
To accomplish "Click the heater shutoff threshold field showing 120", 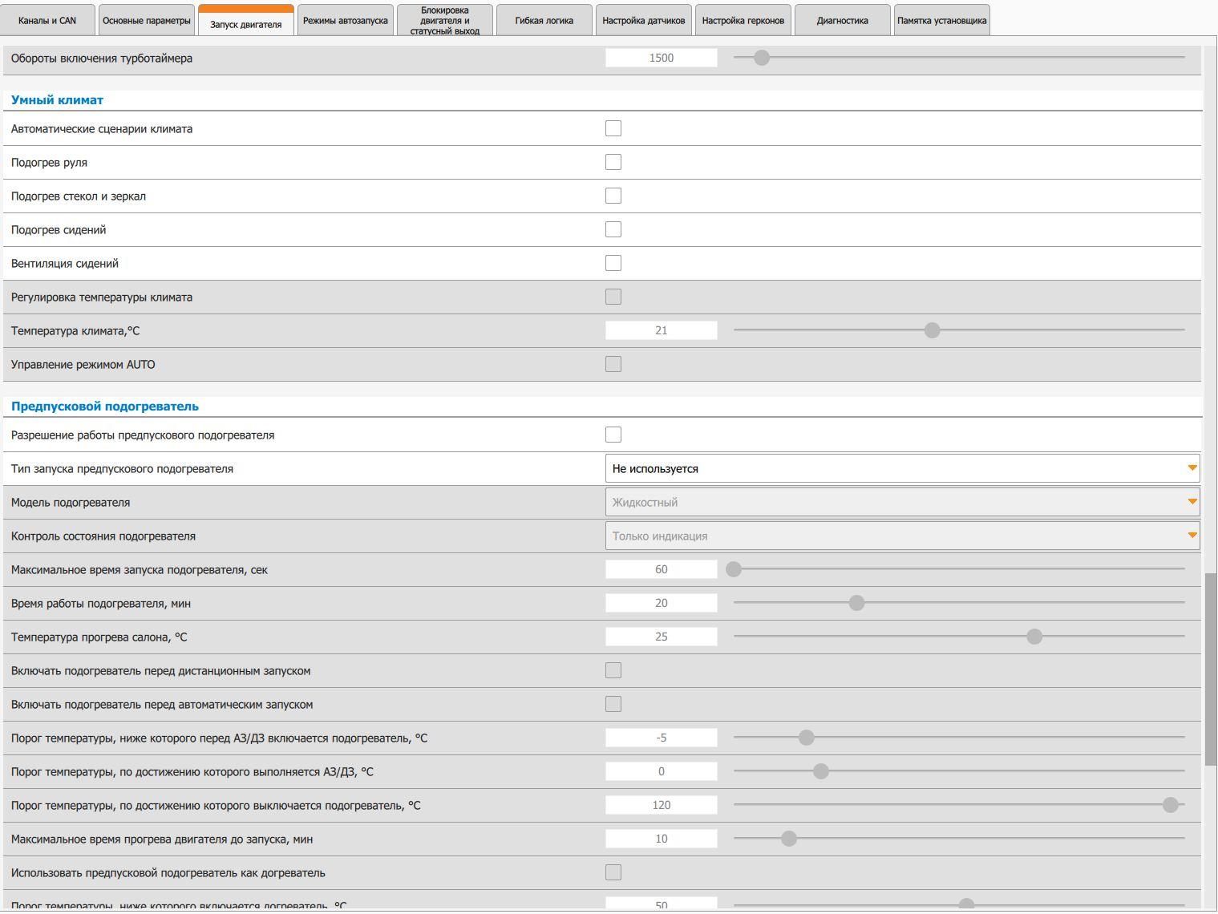I will click(662, 805).
